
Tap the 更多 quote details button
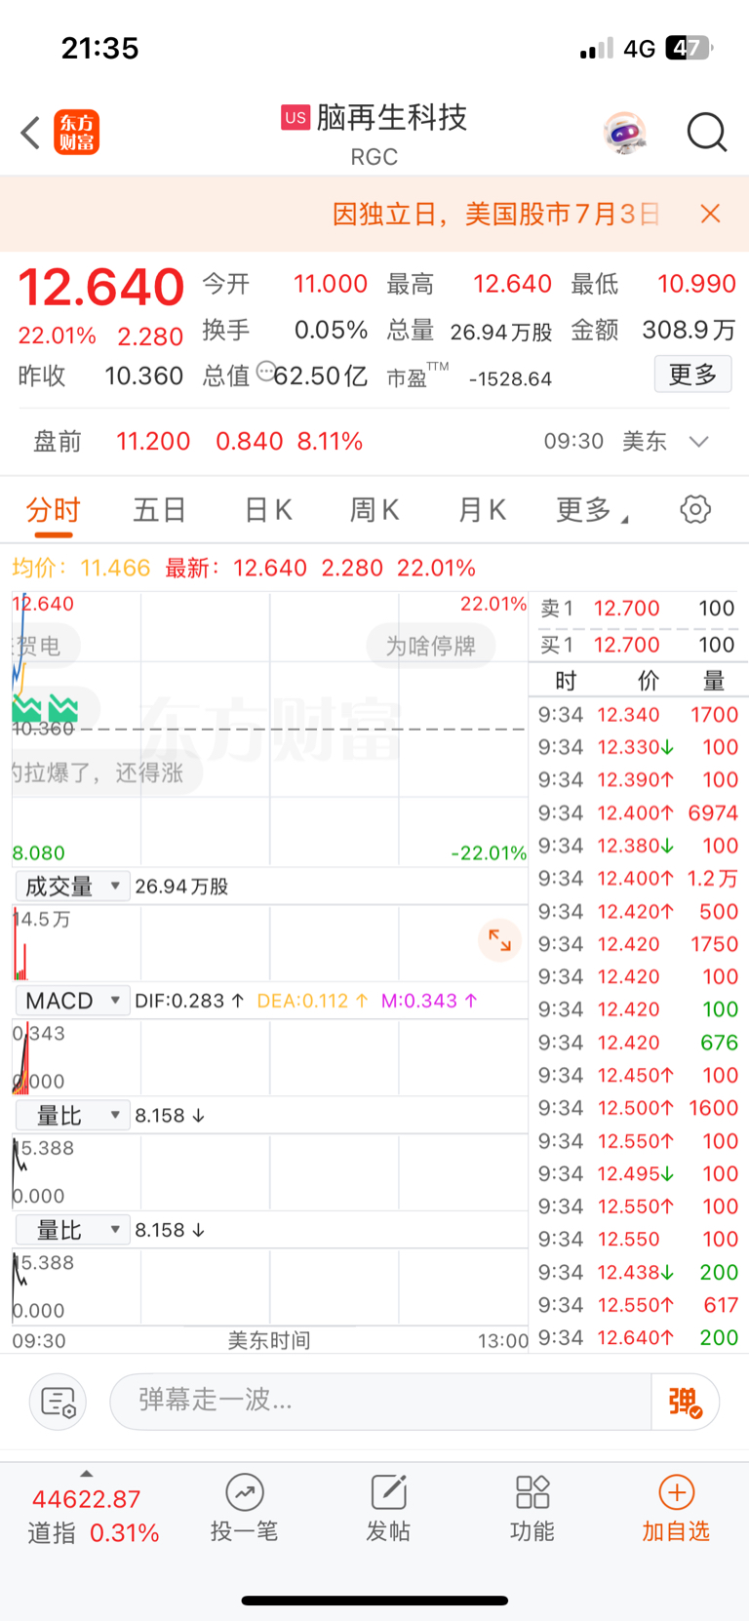[692, 375]
